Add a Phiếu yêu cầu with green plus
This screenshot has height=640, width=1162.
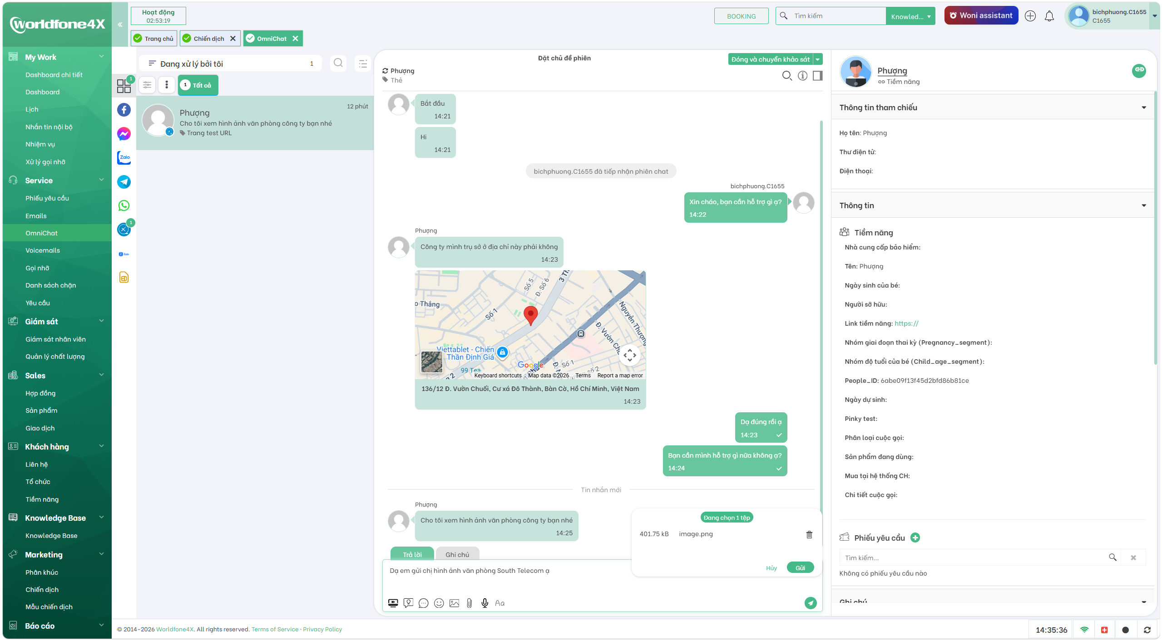coord(915,537)
